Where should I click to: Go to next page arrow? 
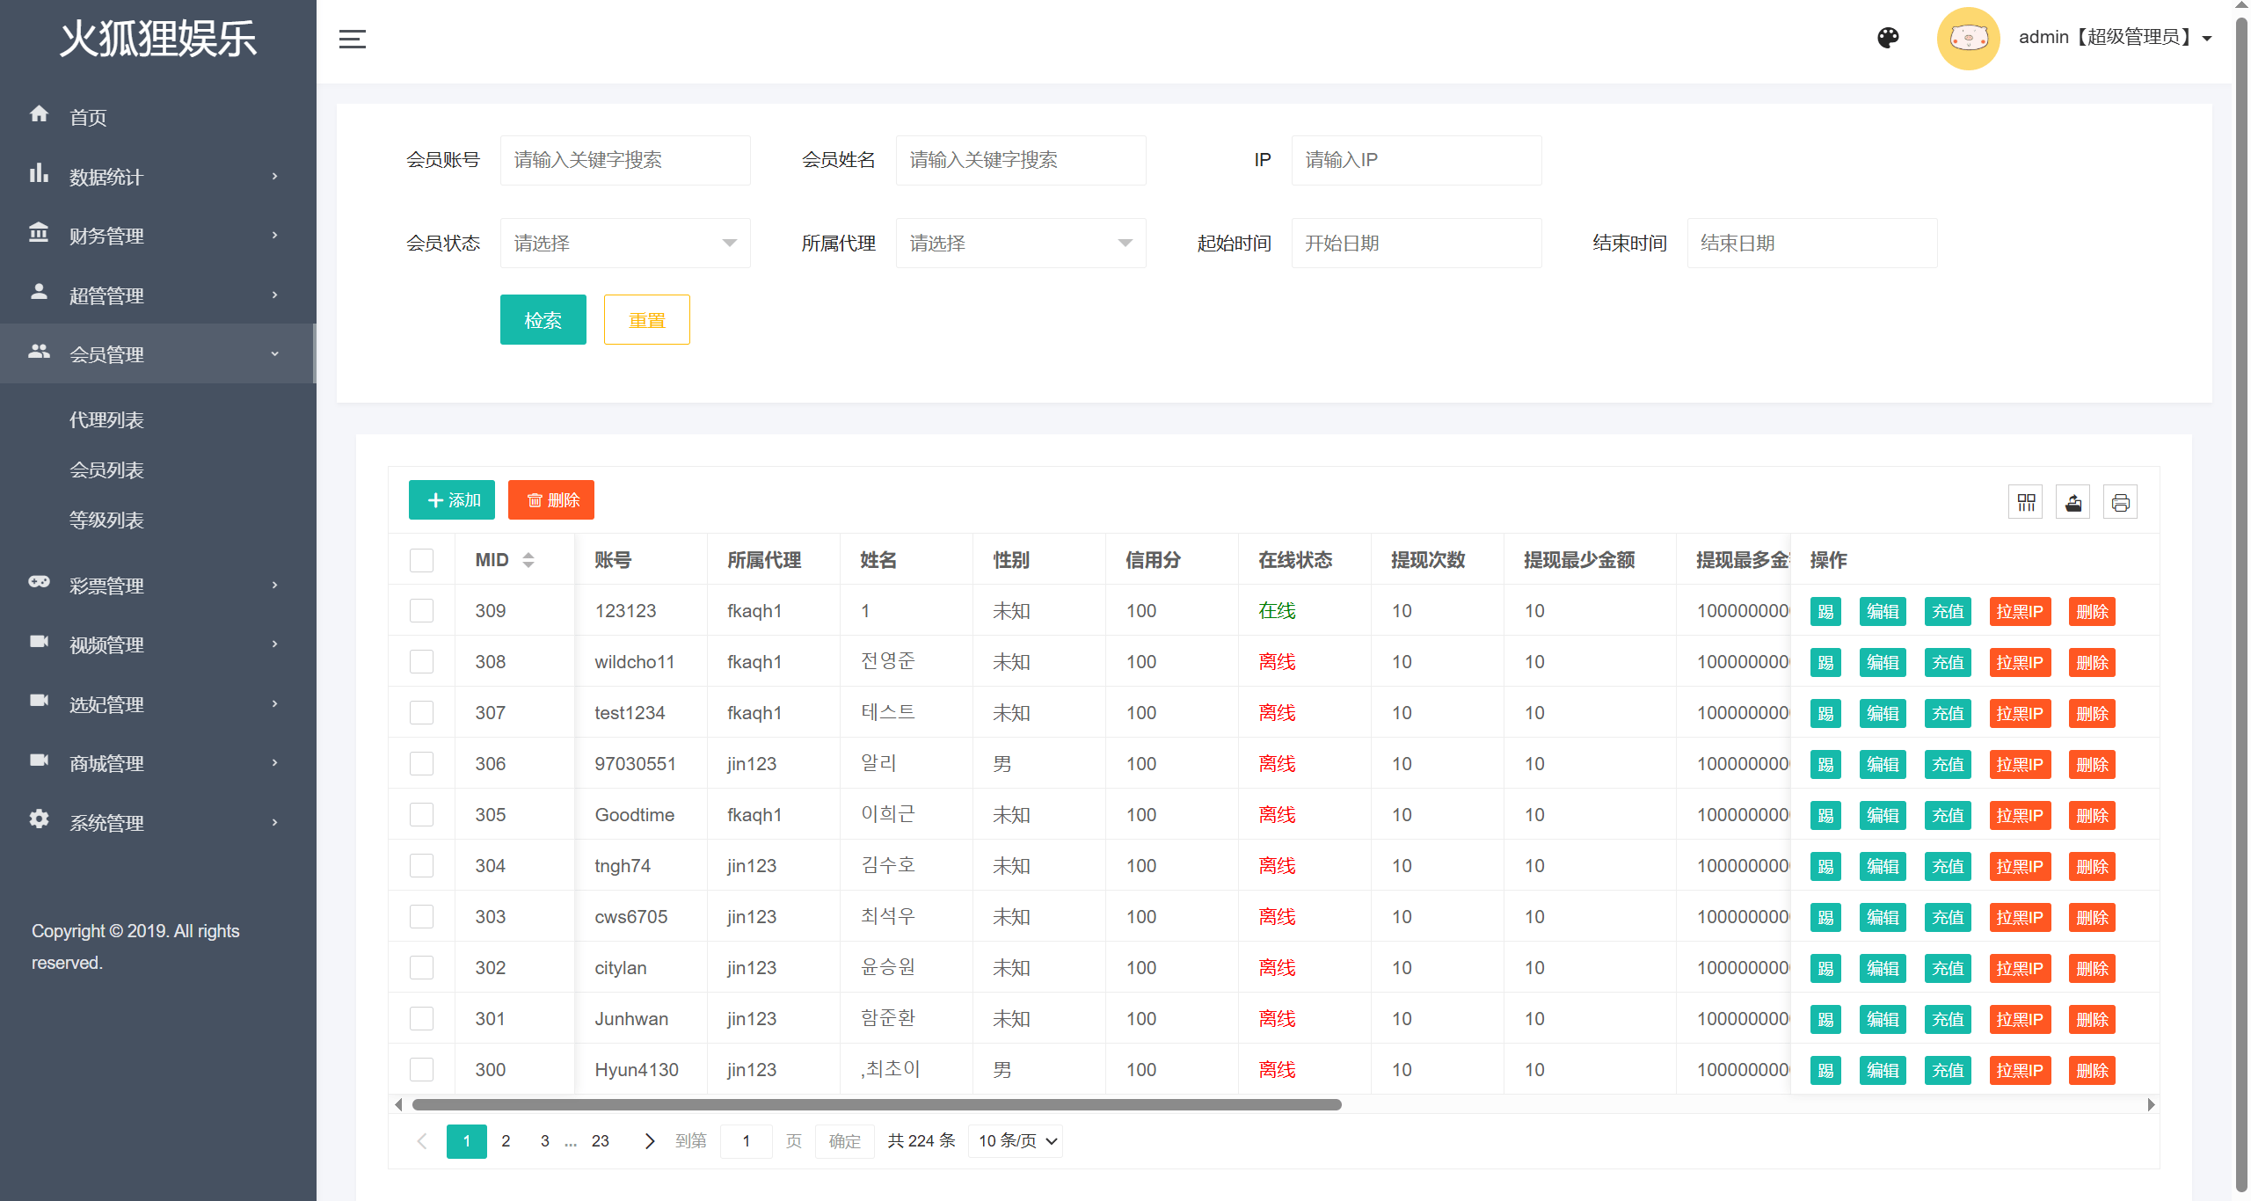(x=650, y=1141)
